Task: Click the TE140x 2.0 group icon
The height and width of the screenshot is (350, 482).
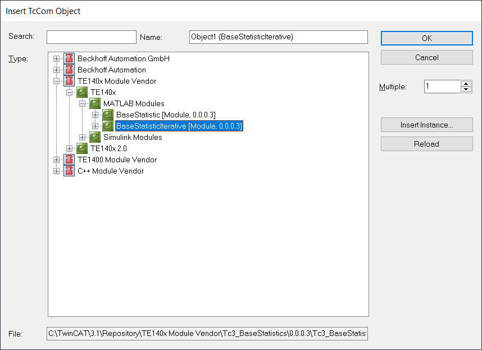Action: pyautogui.click(x=82, y=148)
